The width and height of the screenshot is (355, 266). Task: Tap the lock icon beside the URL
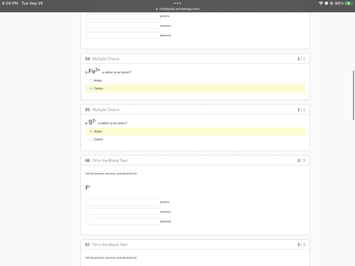click(x=157, y=9)
